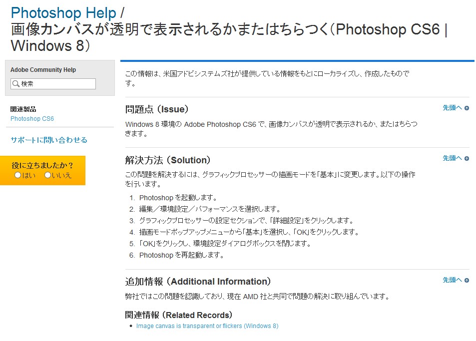This screenshot has height=341, width=476.
Task: Click the 追加情報 (Additional Information) heading
Action: coord(198,281)
